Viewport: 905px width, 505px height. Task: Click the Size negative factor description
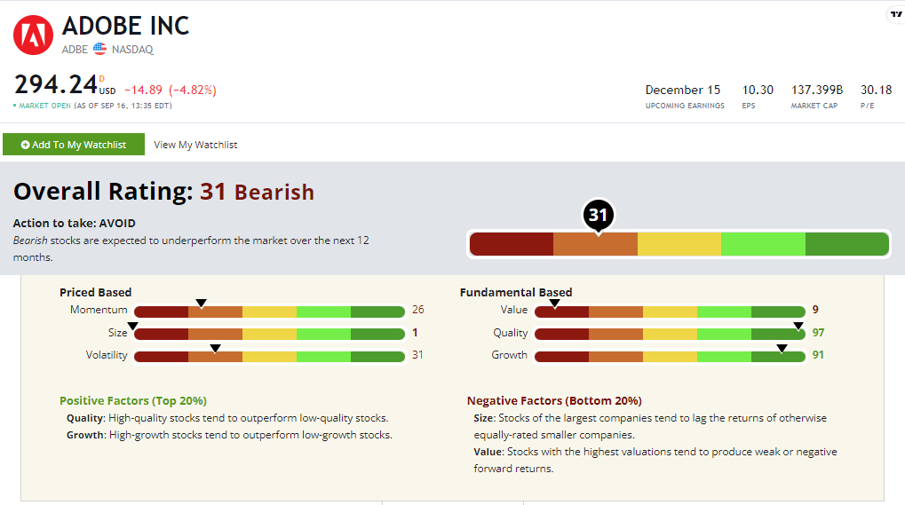(x=650, y=427)
